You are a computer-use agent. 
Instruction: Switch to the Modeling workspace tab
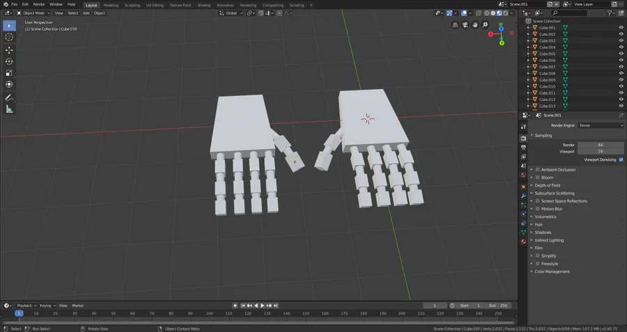[111, 5]
